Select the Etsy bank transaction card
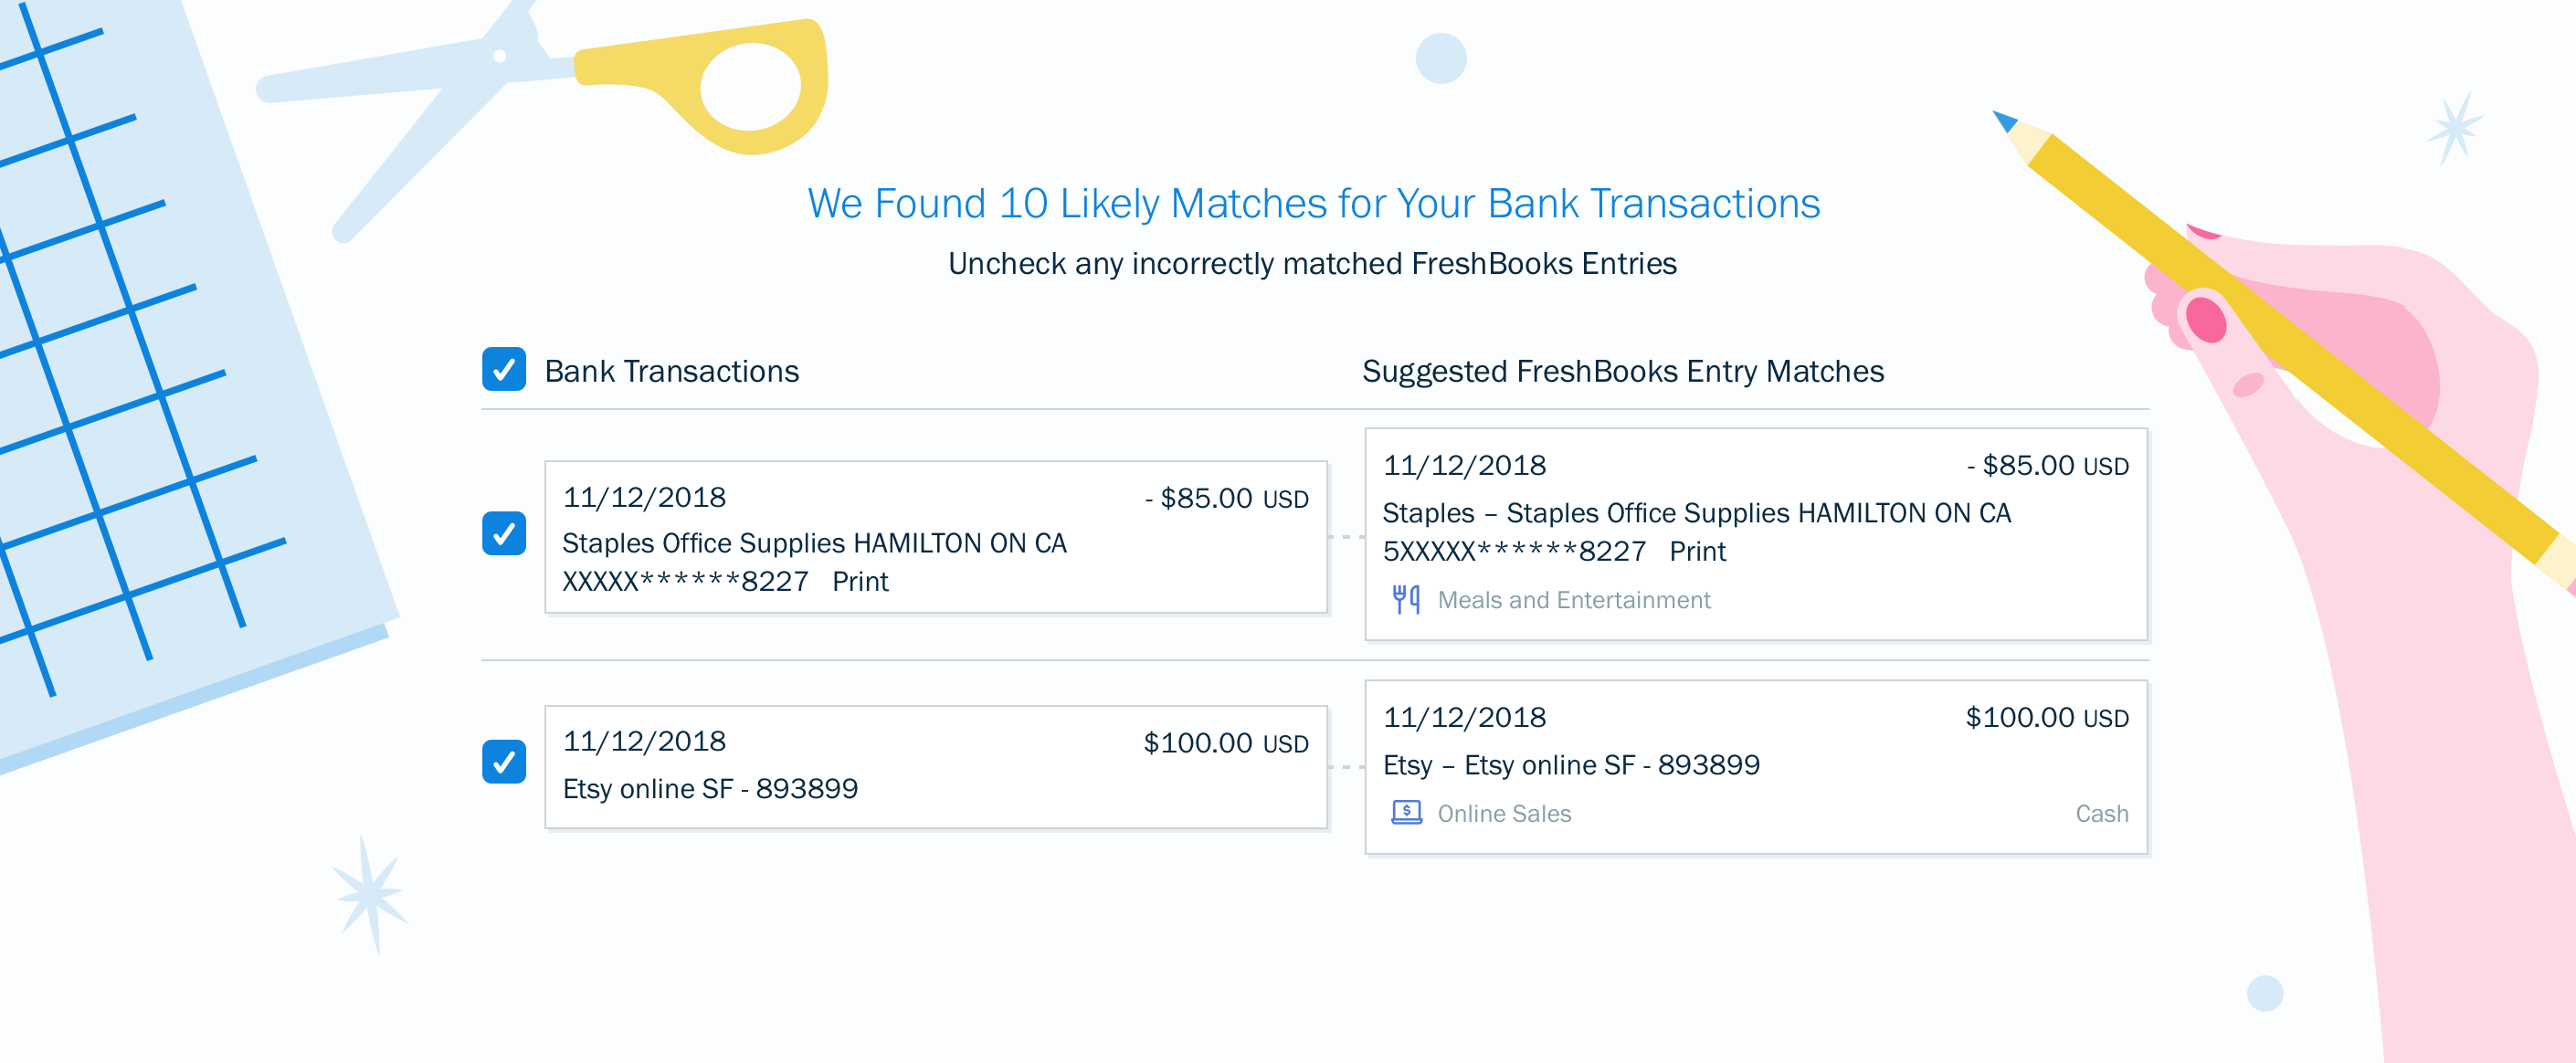The width and height of the screenshot is (2576, 1063). coord(935,767)
